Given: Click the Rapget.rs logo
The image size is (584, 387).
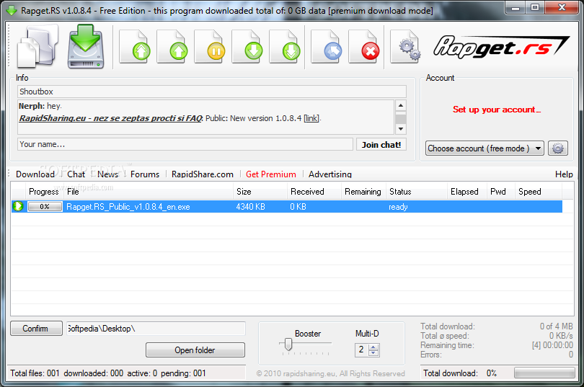Looking at the screenshot, I should point(501,48).
